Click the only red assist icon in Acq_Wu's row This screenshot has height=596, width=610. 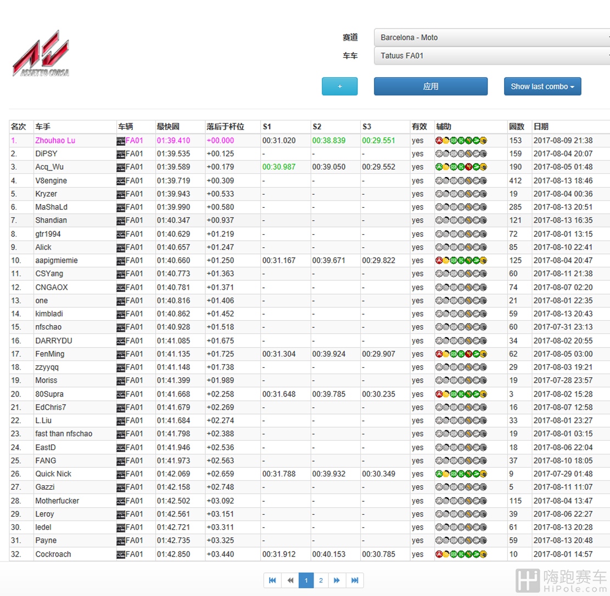tap(468, 167)
